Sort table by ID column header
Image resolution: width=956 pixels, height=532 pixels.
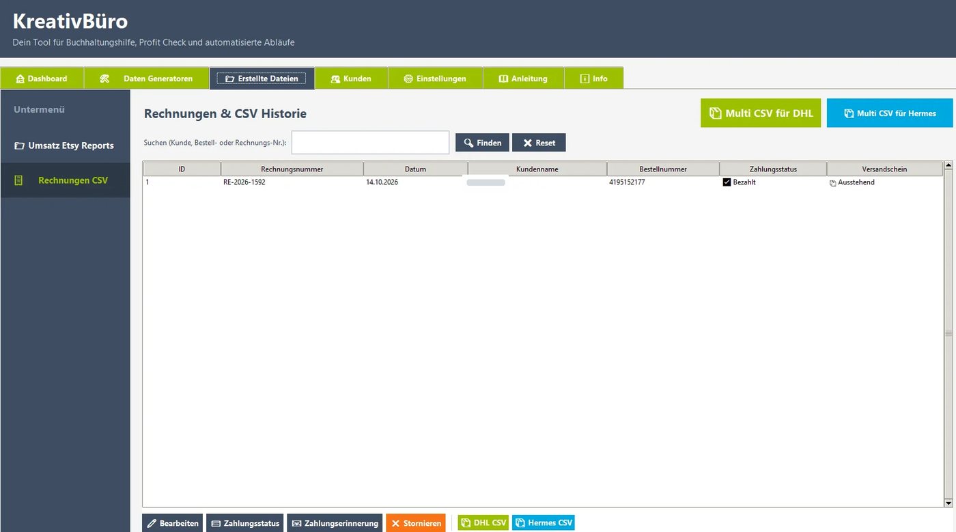(x=182, y=169)
